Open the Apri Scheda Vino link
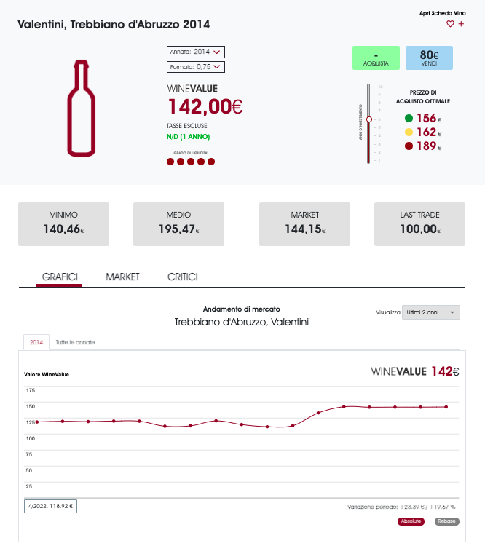The height and width of the screenshot is (546, 485). click(x=442, y=13)
